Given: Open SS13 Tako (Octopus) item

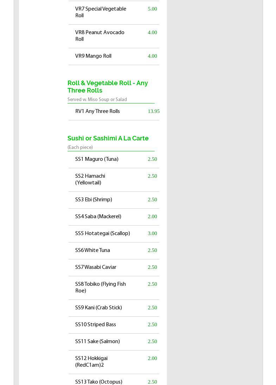Looking at the screenshot, I should point(98,382).
